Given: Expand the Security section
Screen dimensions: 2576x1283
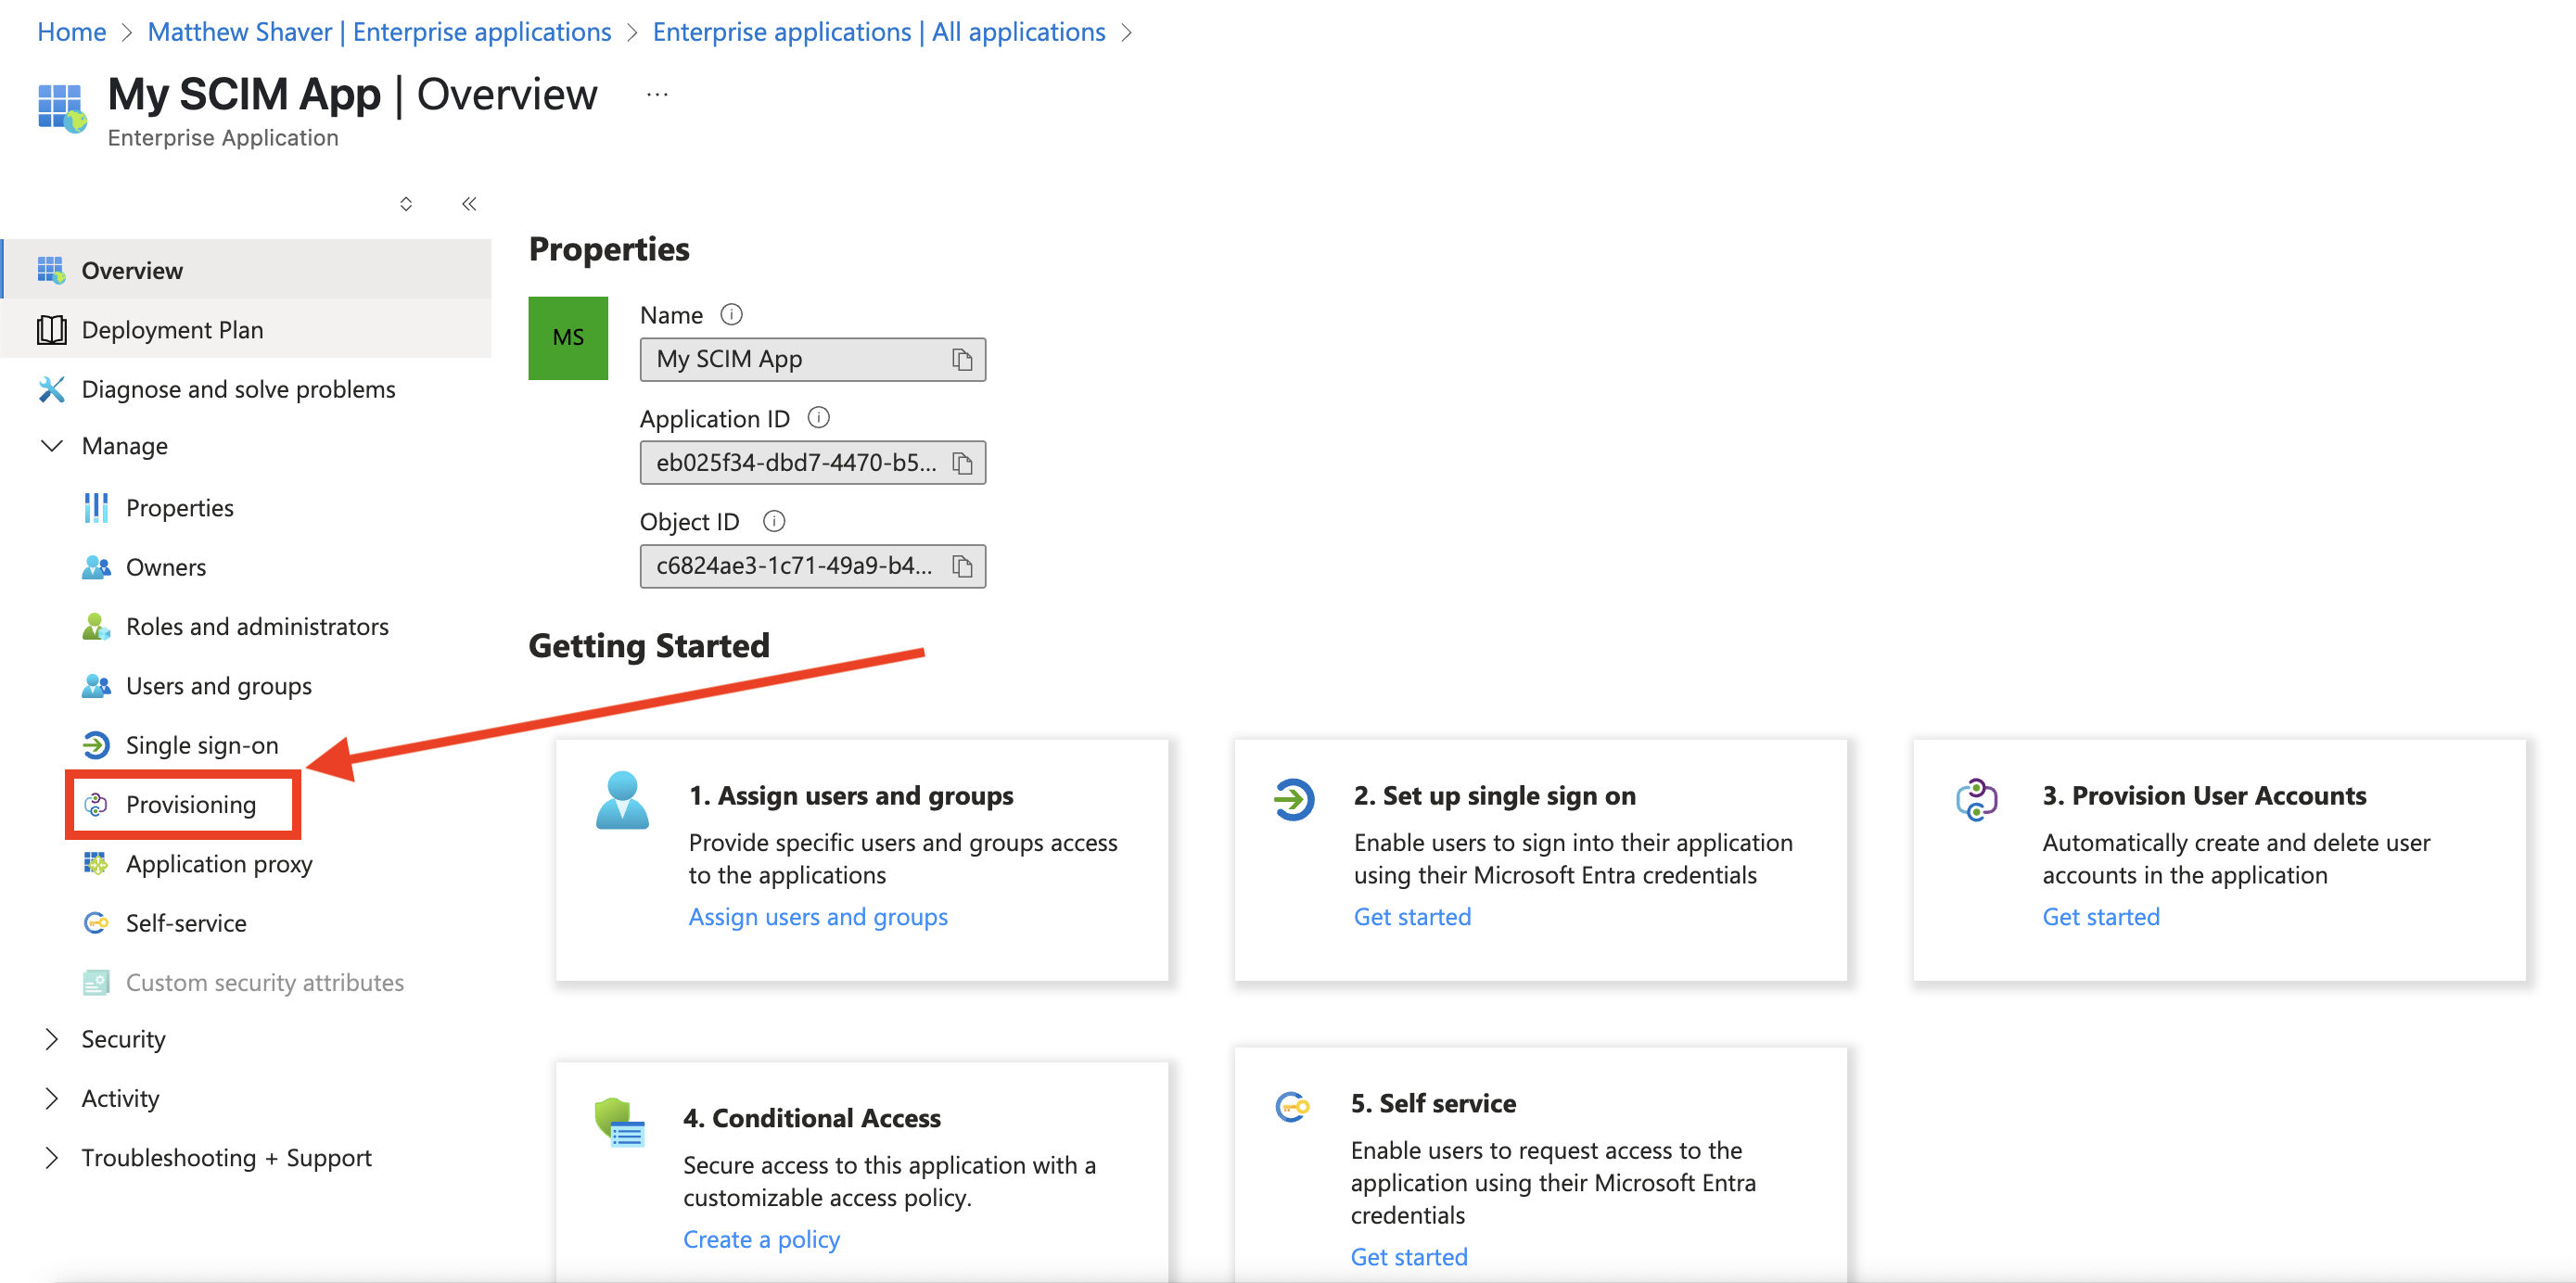Looking at the screenshot, I should 52,1038.
